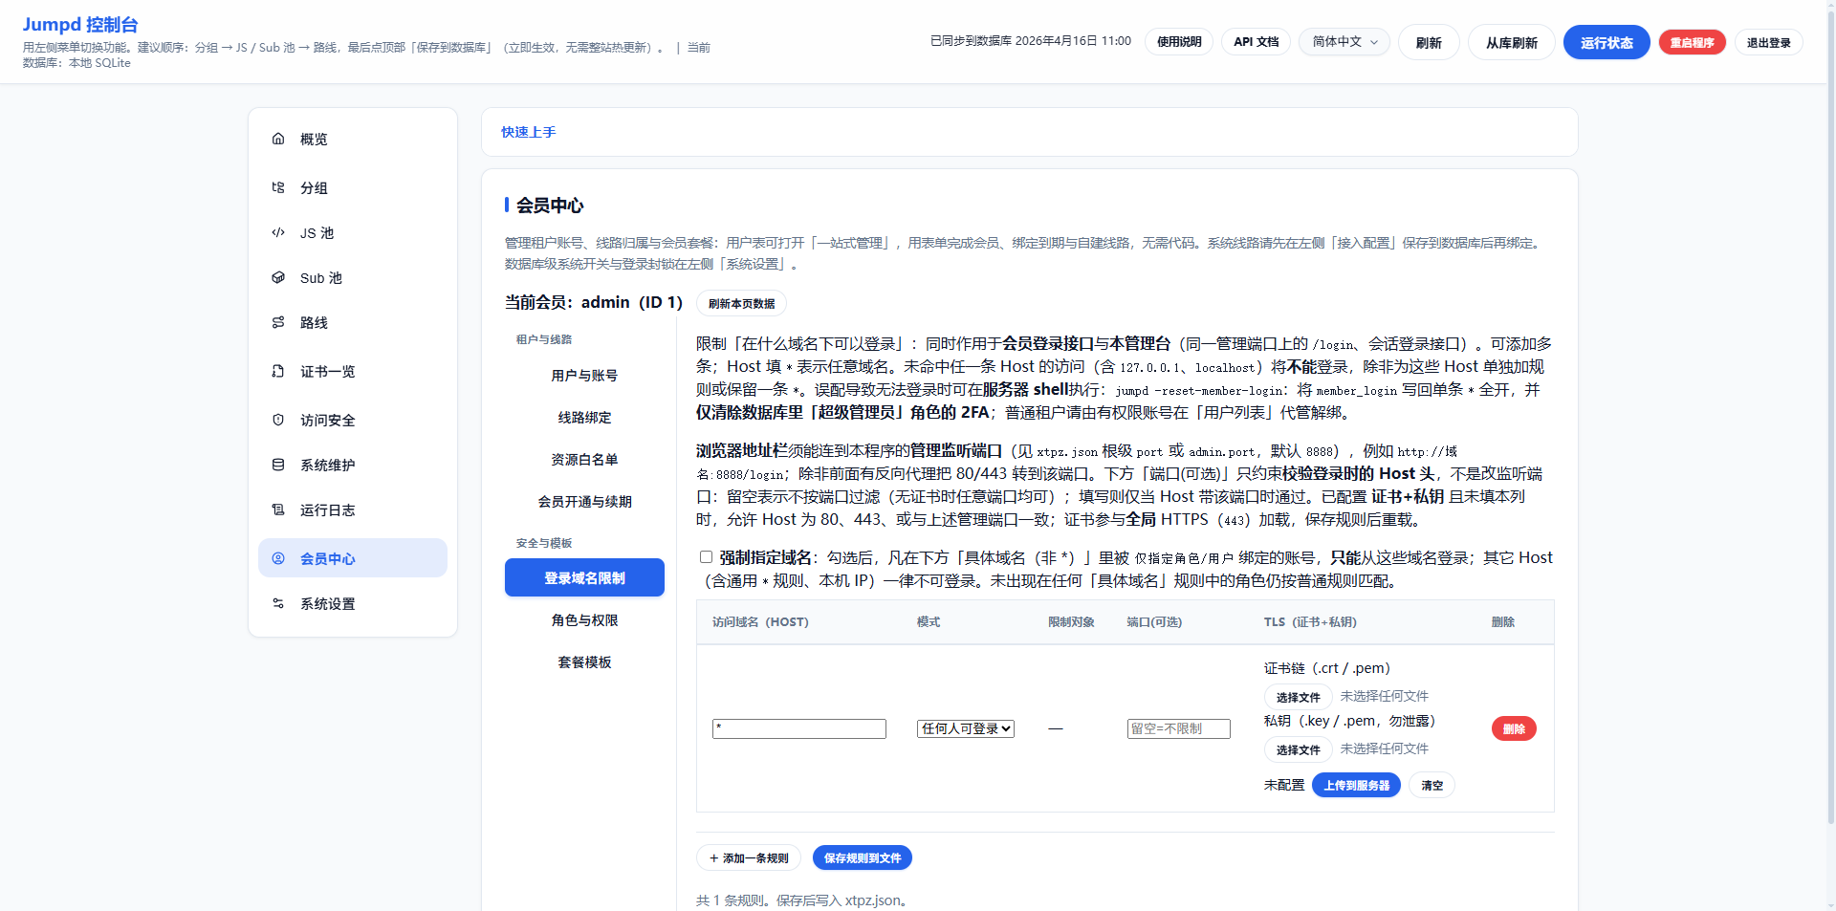The height and width of the screenshot is (911, 1836).
Task: Click the home icon beside 概览
Action: tap(278, 139)
